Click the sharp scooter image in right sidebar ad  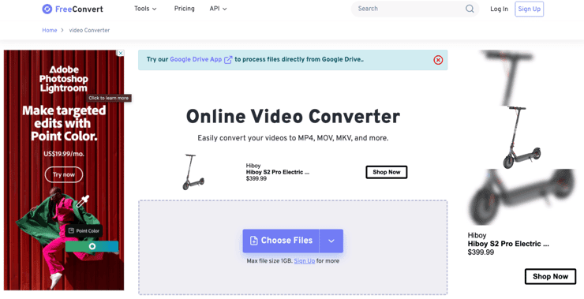522,137
